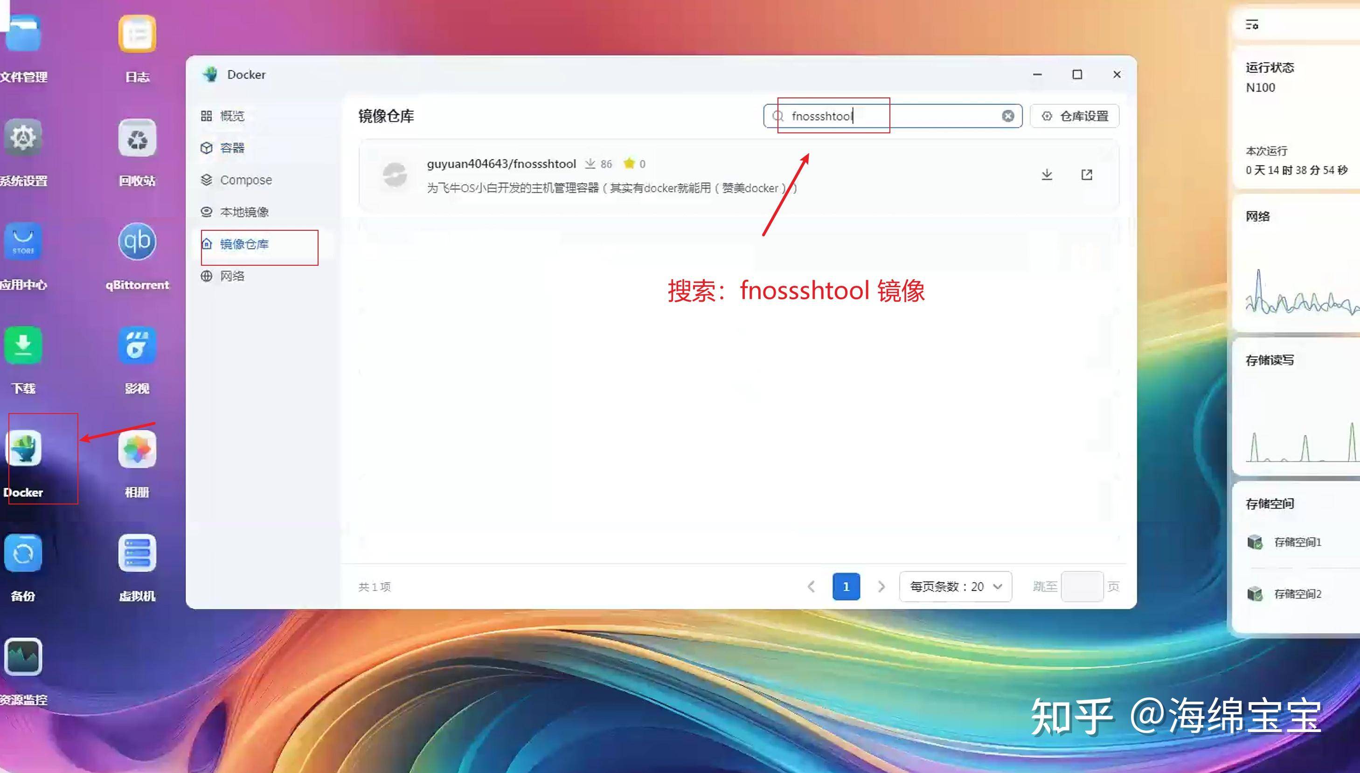The width and height of the screenshot is (1360, 773).
Task: Close the Docker window
Action: click(x=1117, y=74)
